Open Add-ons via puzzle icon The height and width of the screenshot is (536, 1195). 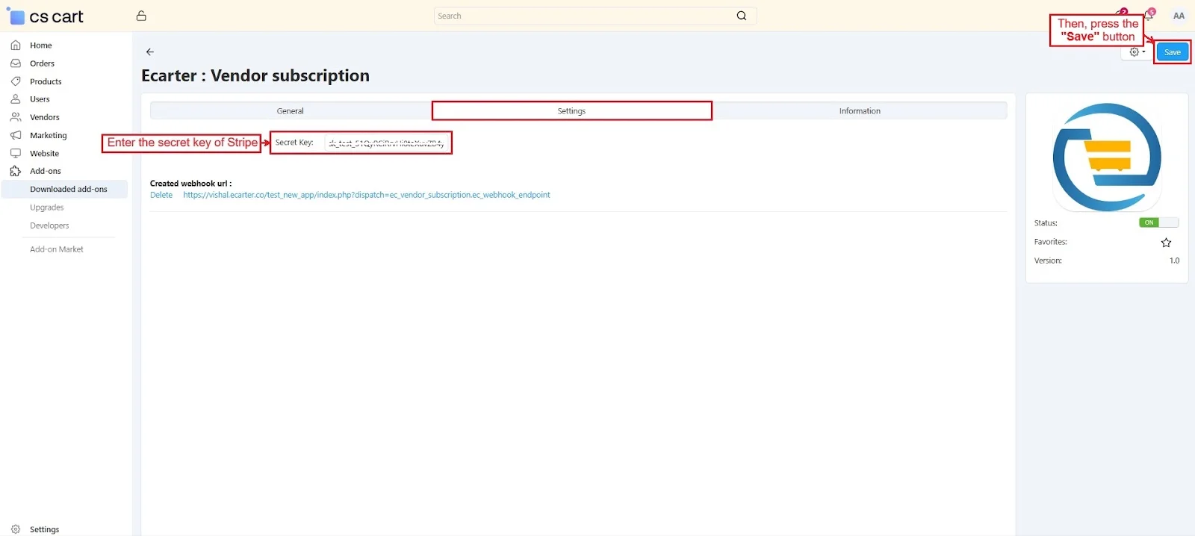pyautogui.click(x=16, y=171)
